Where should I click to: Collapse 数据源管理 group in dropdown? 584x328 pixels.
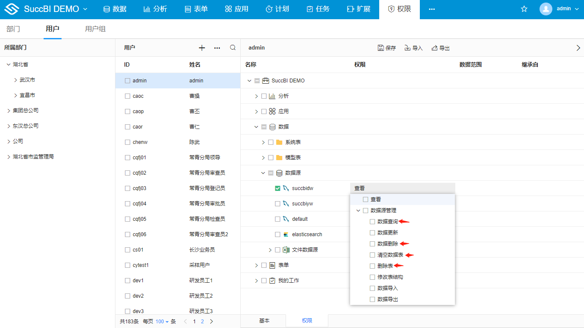(358, 211)
